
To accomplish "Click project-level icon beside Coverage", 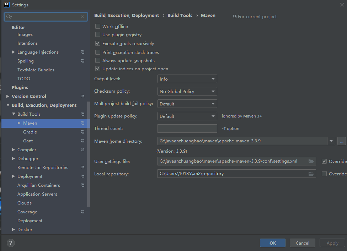I will click(x=82, y=212).
